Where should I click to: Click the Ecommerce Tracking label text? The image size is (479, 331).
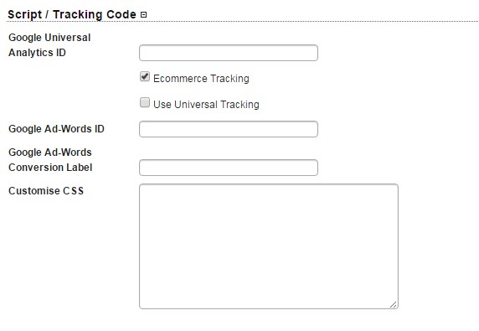pos(201,79)
